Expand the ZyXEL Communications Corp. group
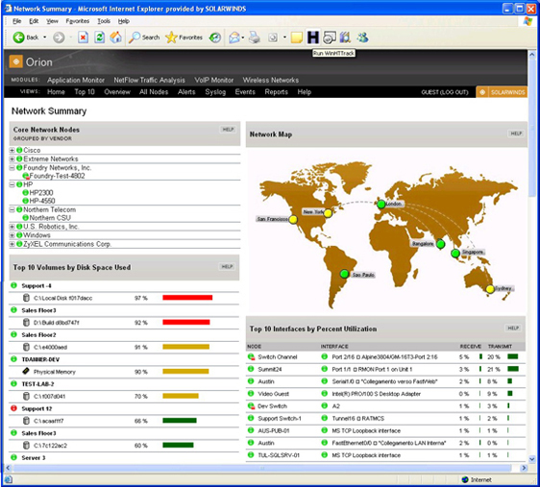The height and width of the screenshot is (487, 540). 12,244
